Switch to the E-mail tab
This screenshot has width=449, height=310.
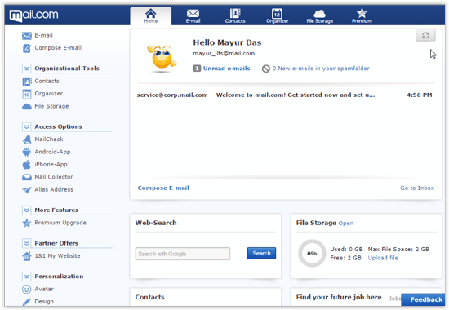[x=193, y=16]
